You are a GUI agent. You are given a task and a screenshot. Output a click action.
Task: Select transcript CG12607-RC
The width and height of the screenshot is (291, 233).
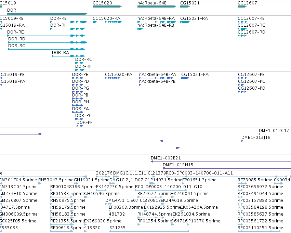point(242,29)
